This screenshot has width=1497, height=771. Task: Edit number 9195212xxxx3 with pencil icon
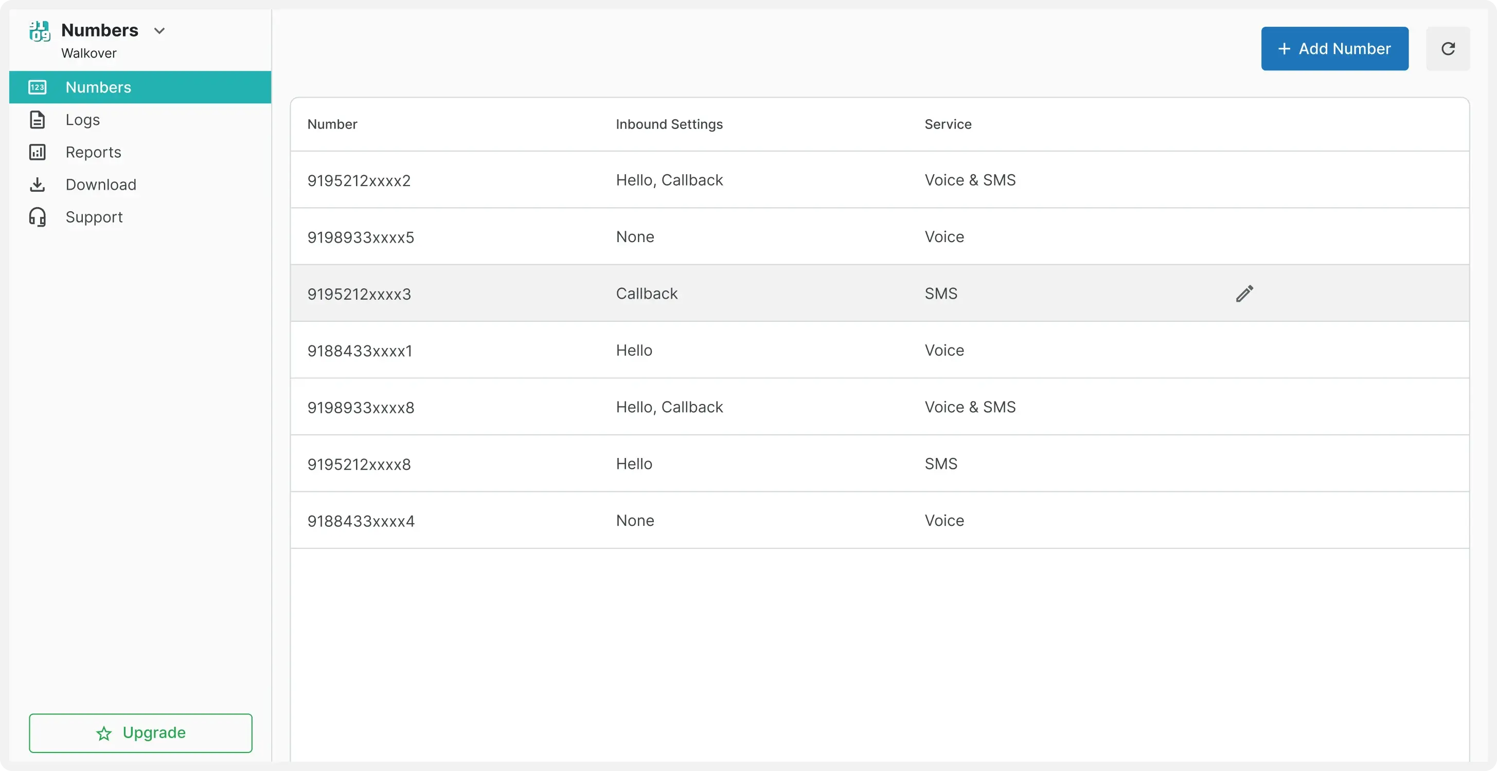pos(1244,293)
